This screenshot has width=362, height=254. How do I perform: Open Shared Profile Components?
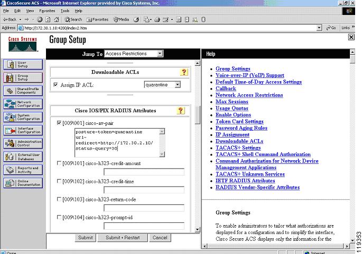[x=23, y=91]
